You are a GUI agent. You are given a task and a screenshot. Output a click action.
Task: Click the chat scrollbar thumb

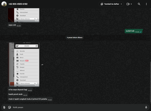point(150,82)
